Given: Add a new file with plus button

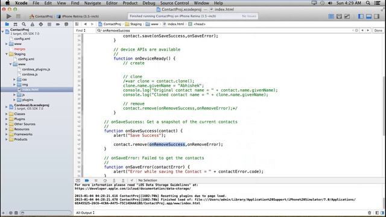Looking at the screenshot, I should click(3, 213).
